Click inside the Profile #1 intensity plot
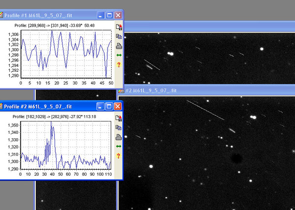Viewport: 295px width, 210px height. coord(66,54)
